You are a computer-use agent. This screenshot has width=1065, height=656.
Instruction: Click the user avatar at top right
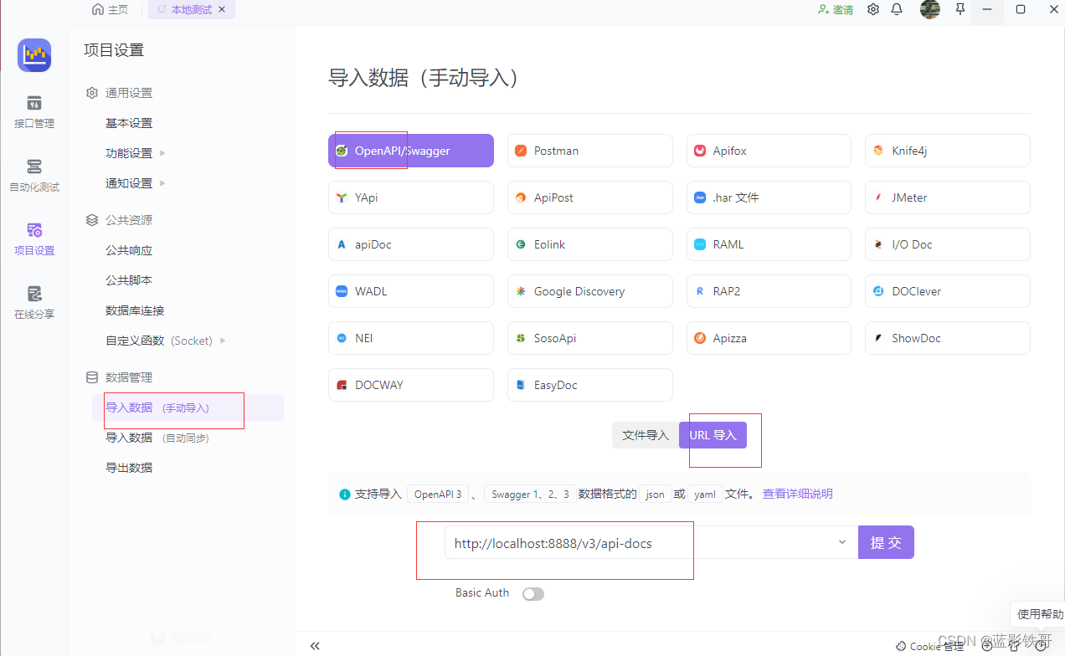click(929, 9)
